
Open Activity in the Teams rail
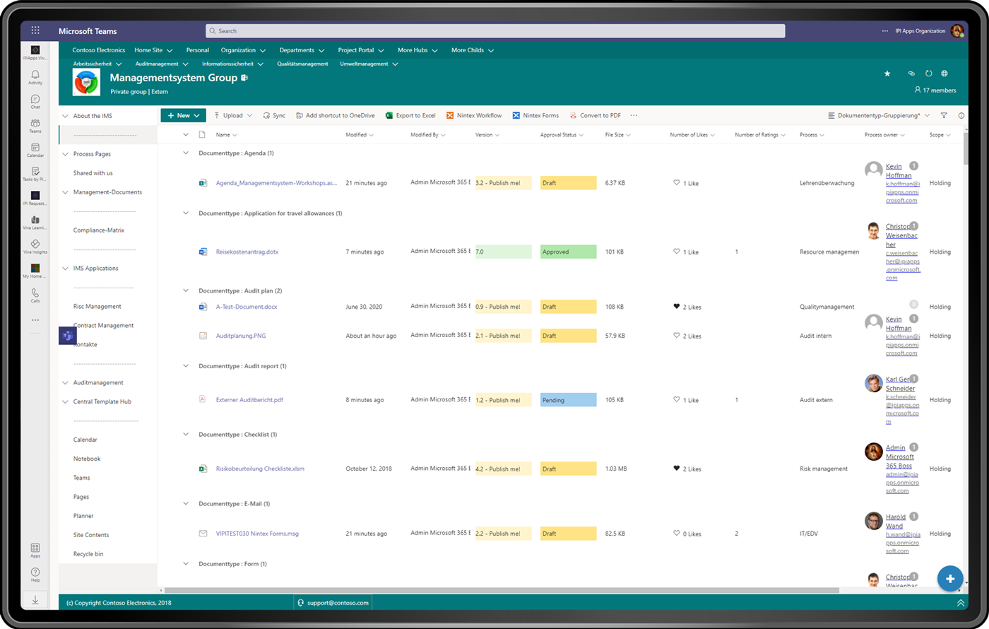[35, 78]
